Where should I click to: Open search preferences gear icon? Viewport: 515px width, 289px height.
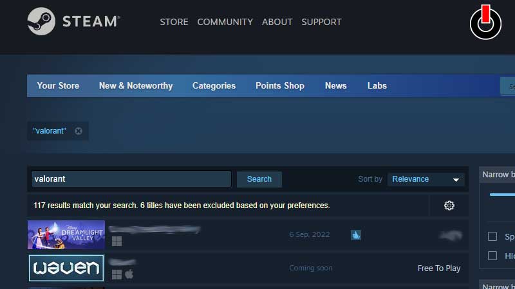[x=449, y=206]
